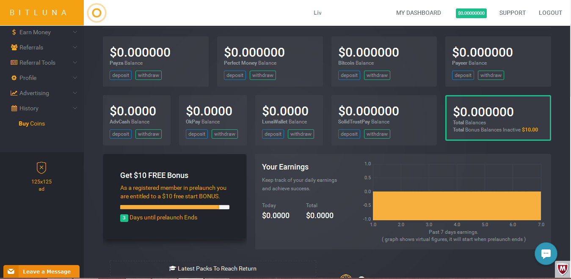571x279 pixels.
Task: Click withdraw under Bitcoin Balance
Action: [x=377, y=75]
